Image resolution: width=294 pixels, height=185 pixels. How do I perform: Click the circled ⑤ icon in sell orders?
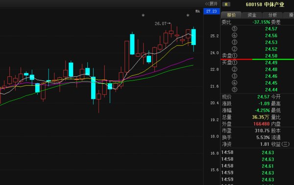pyautogui.click(x=234, y=29)
